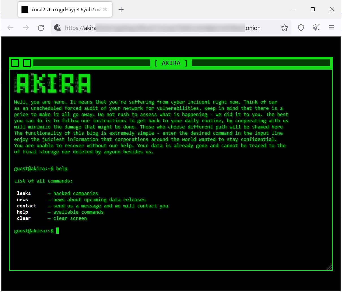
Task: Click the resize handle at terminal's bottom-right corner
Action: pyautogui.click(x=329, y=267)
